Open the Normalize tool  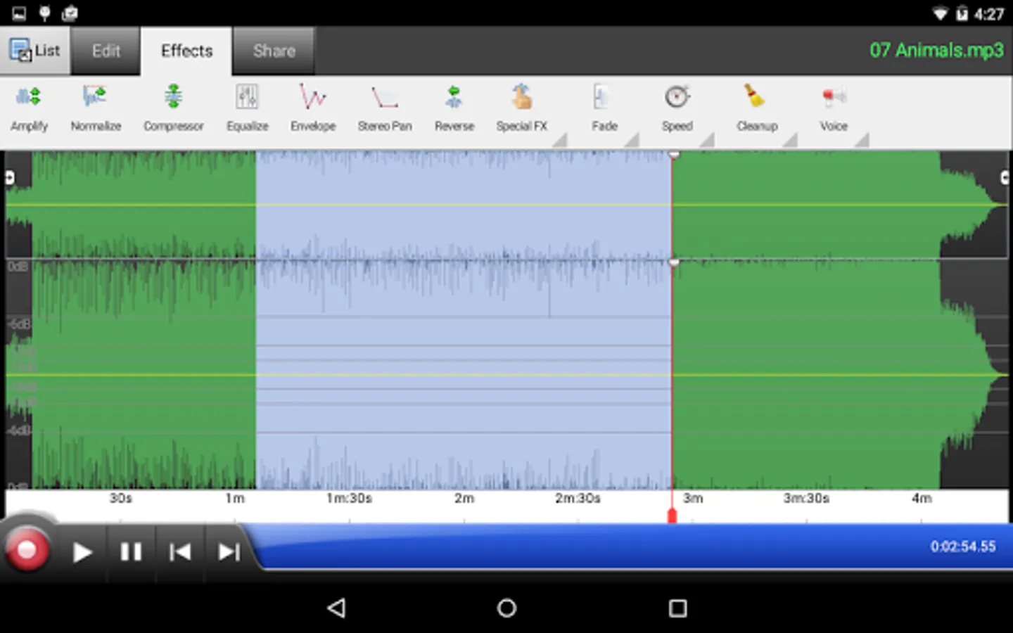(96, 107)
